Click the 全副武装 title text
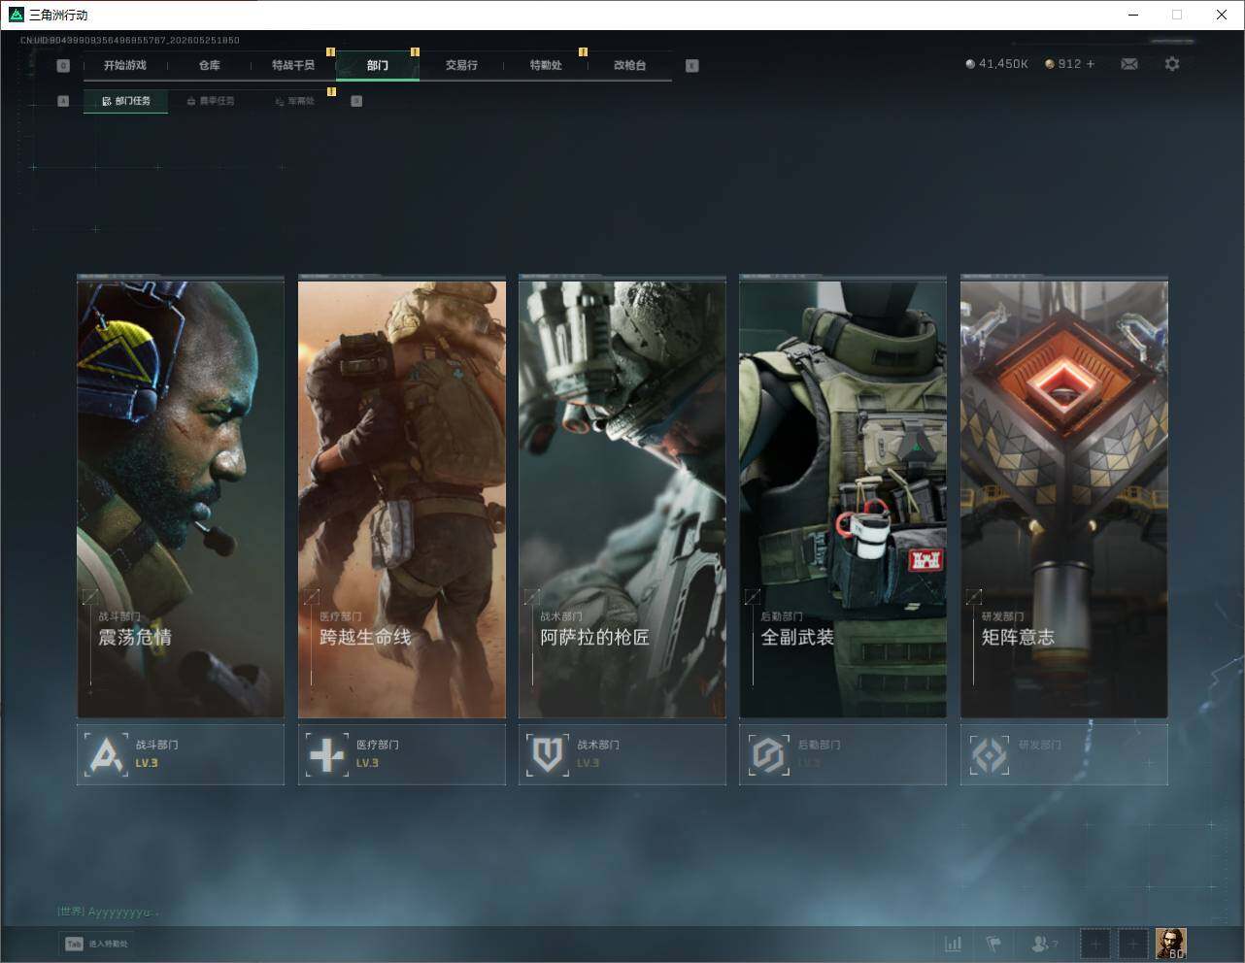 (x=797, y=638)
